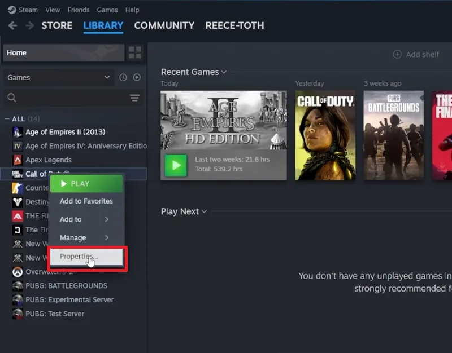
Task: Open THE FINALS red cover
Action: [x=442, y=135]
